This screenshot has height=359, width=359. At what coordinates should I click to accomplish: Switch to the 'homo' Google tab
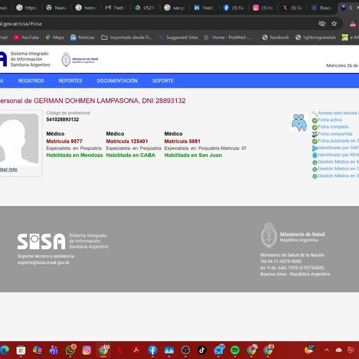86,8
